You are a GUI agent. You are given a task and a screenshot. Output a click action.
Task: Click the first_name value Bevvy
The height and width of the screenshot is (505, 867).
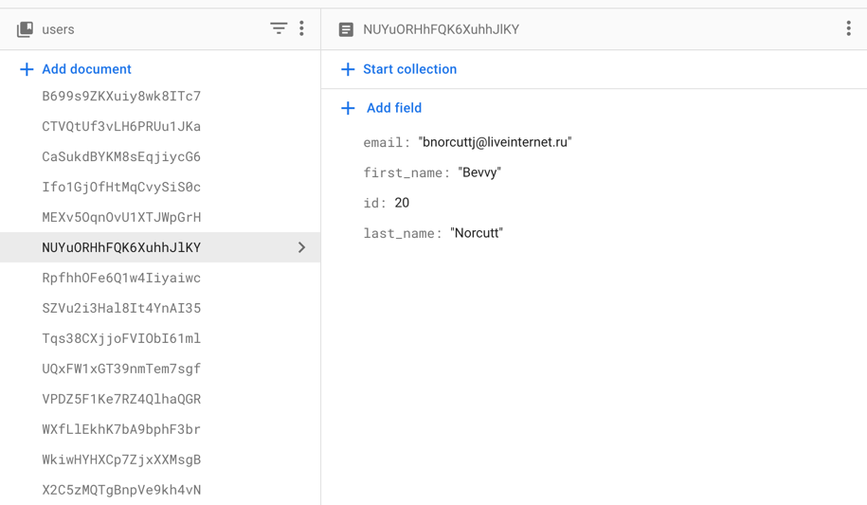(x=479, y=172)
